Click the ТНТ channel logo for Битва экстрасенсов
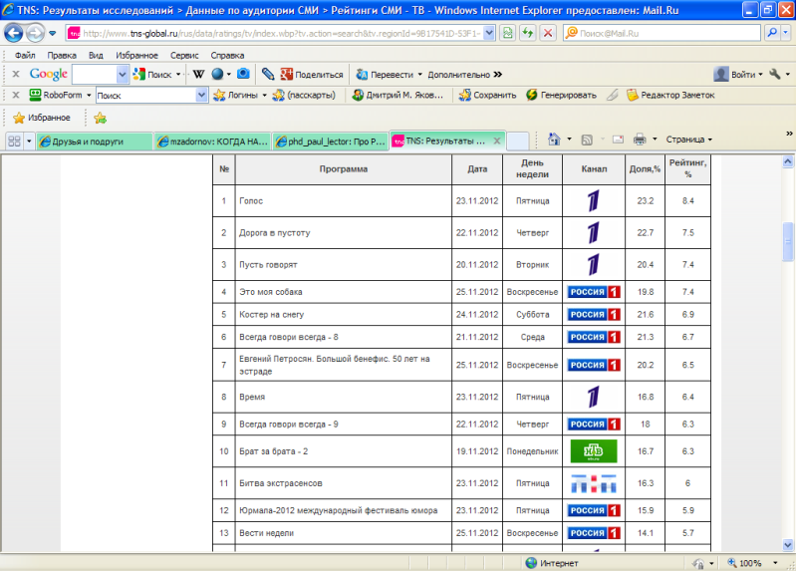The image size is (796, 571). [594, 483]
